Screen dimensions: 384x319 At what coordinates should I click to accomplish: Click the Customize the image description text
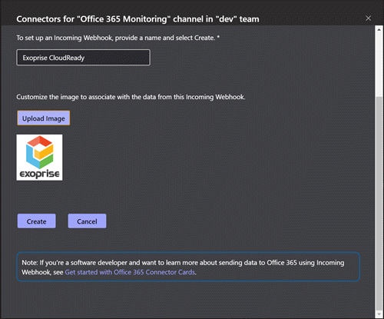click(131, 97)
